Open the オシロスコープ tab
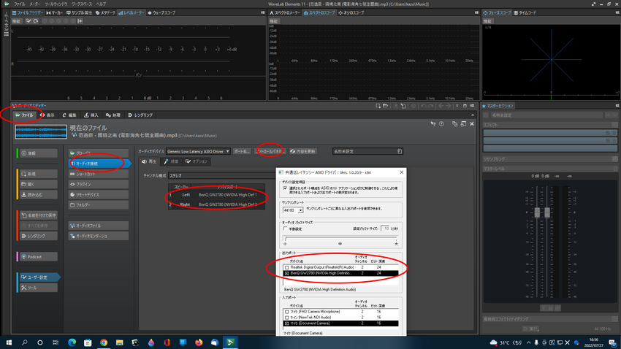 (x=351, y=12)
